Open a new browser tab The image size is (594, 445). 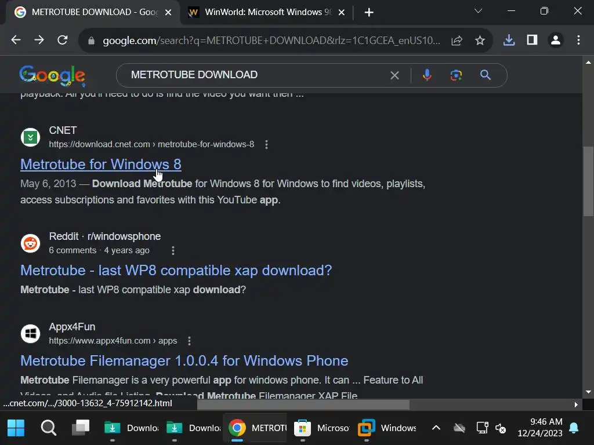click(x=368, y=13)
